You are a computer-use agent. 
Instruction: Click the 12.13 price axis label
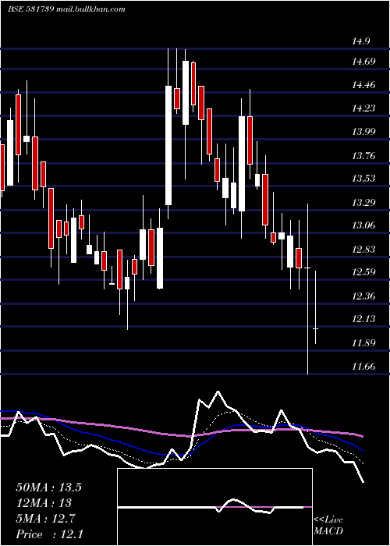pyautogui.click(x=364, y=319)
